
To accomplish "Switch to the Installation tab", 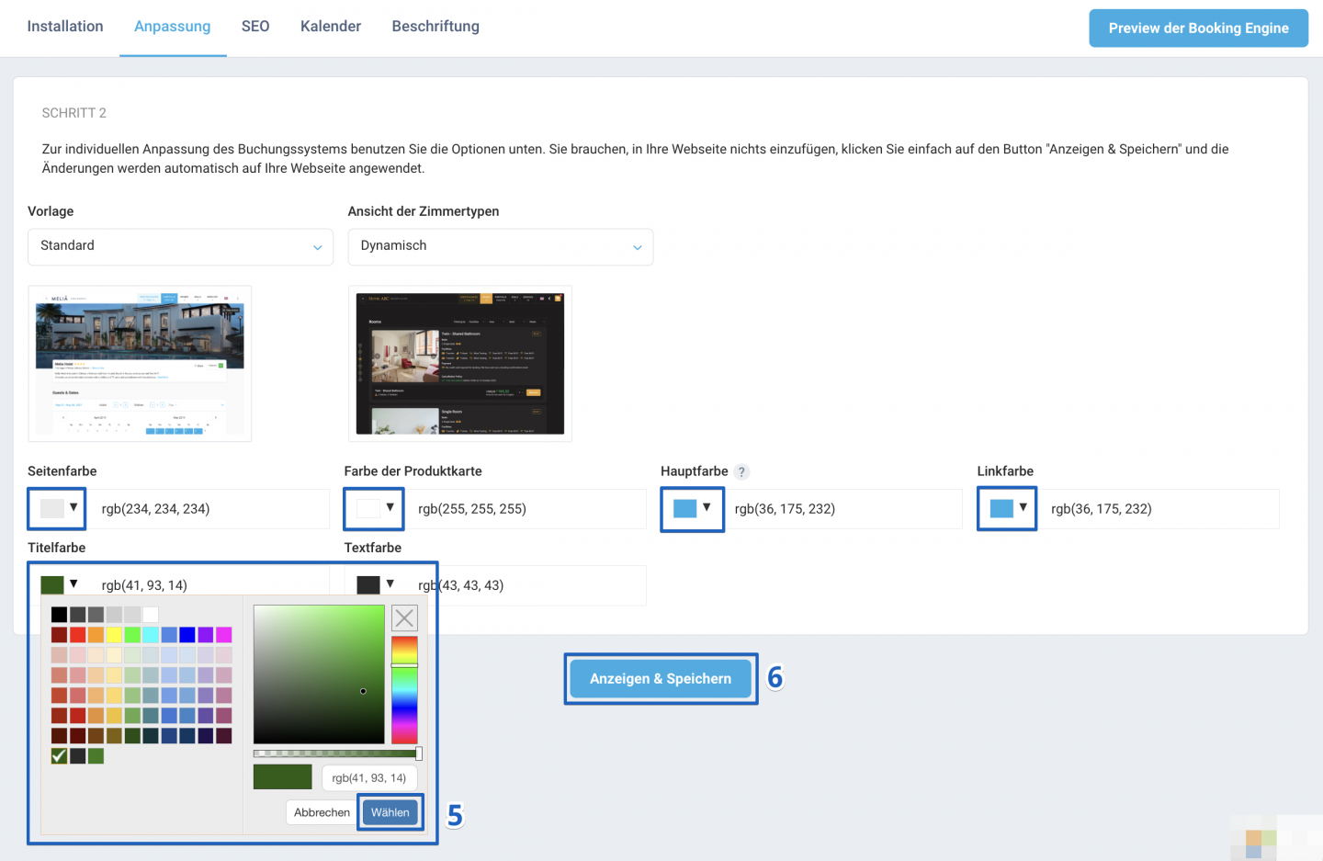I will [65, 27].
